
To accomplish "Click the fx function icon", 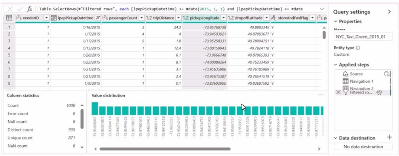I will click(30, 9).
